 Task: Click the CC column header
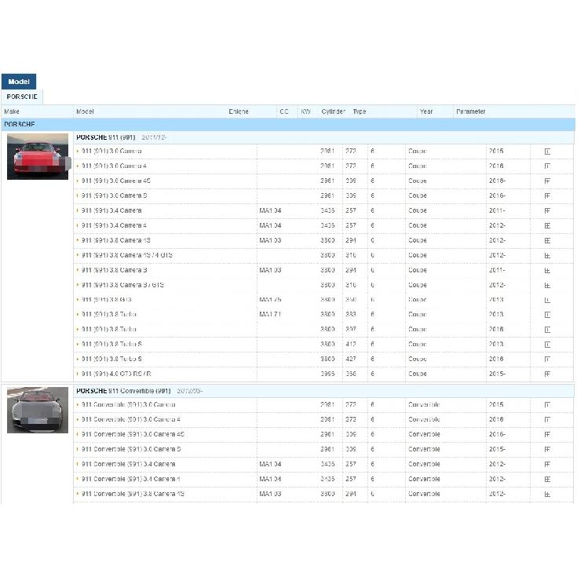283,111
